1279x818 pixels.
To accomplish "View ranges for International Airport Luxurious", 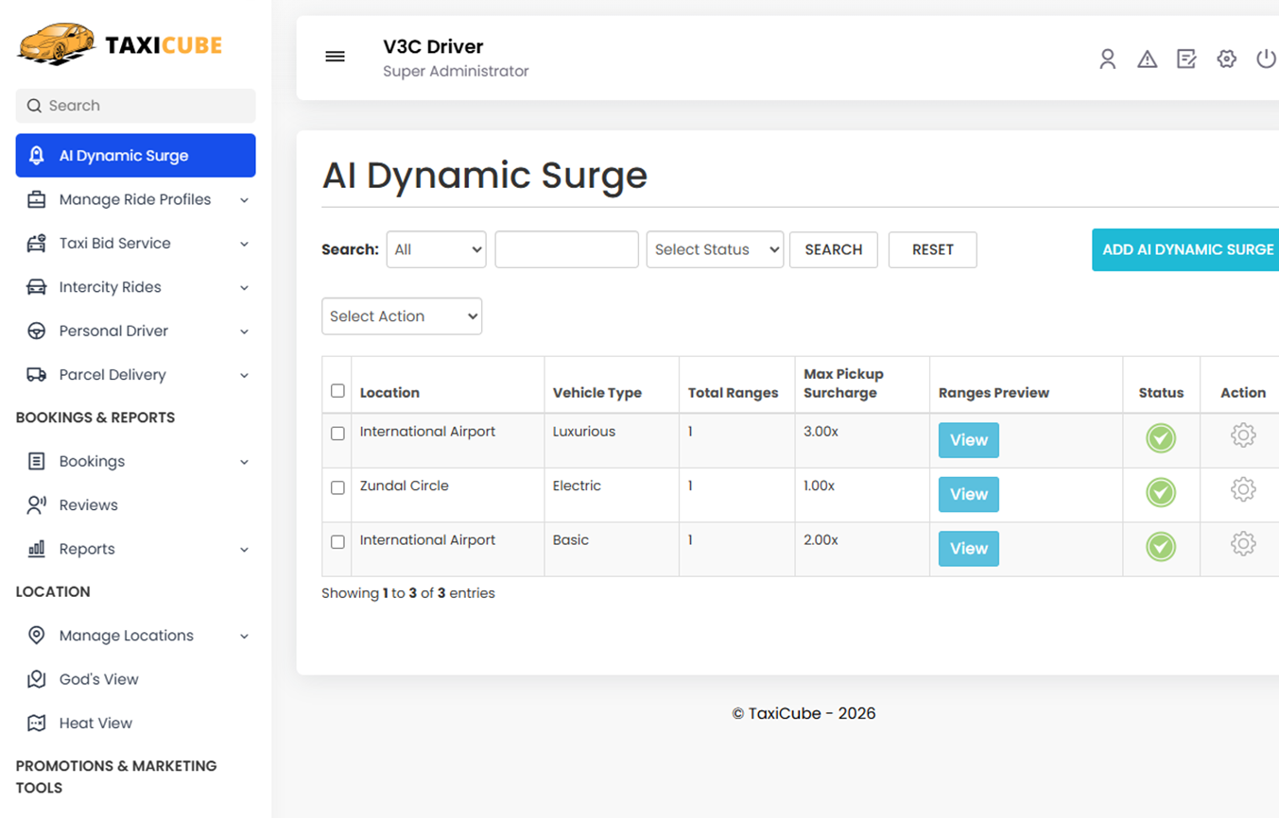I will coord(968,440).
